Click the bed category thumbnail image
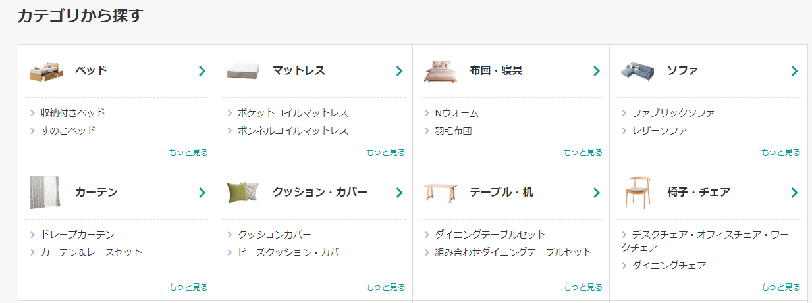 pos(46,71)
